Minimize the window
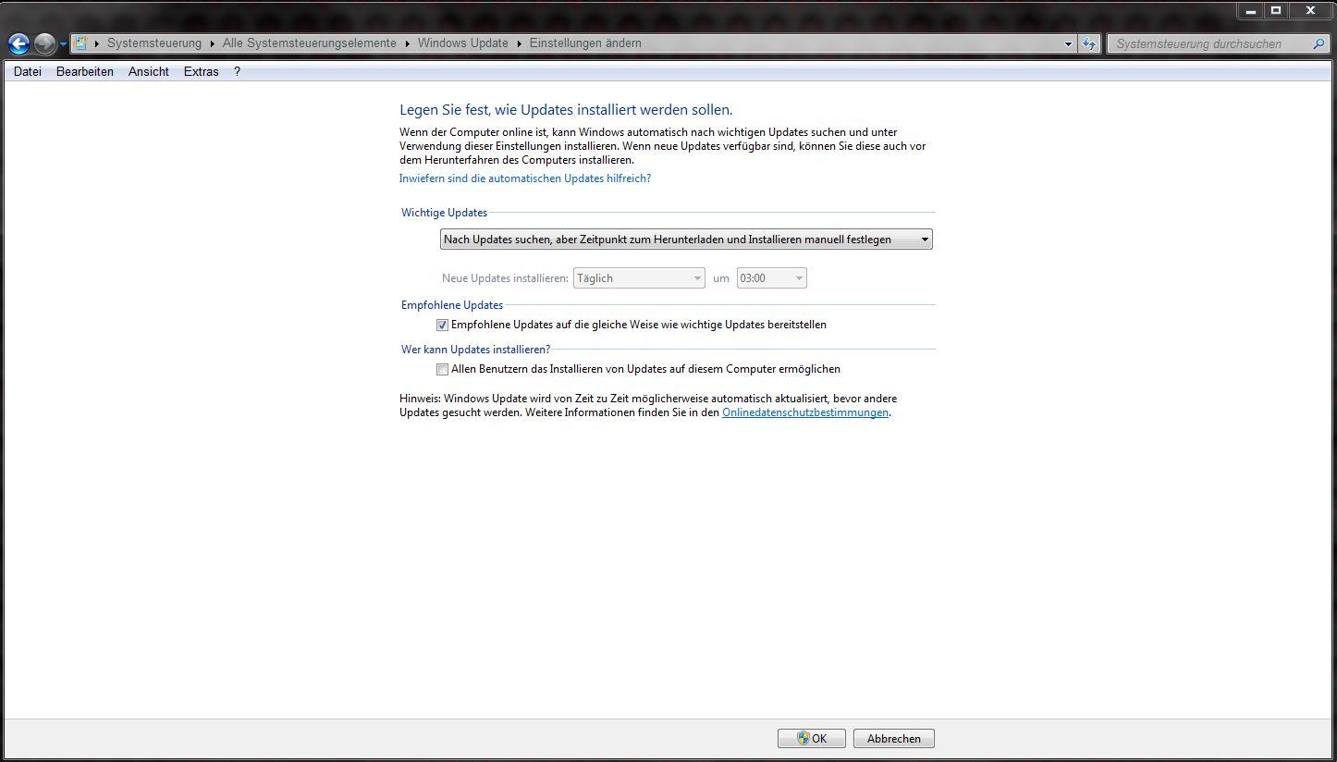1337x762 pixels. tap(1250, 10)
